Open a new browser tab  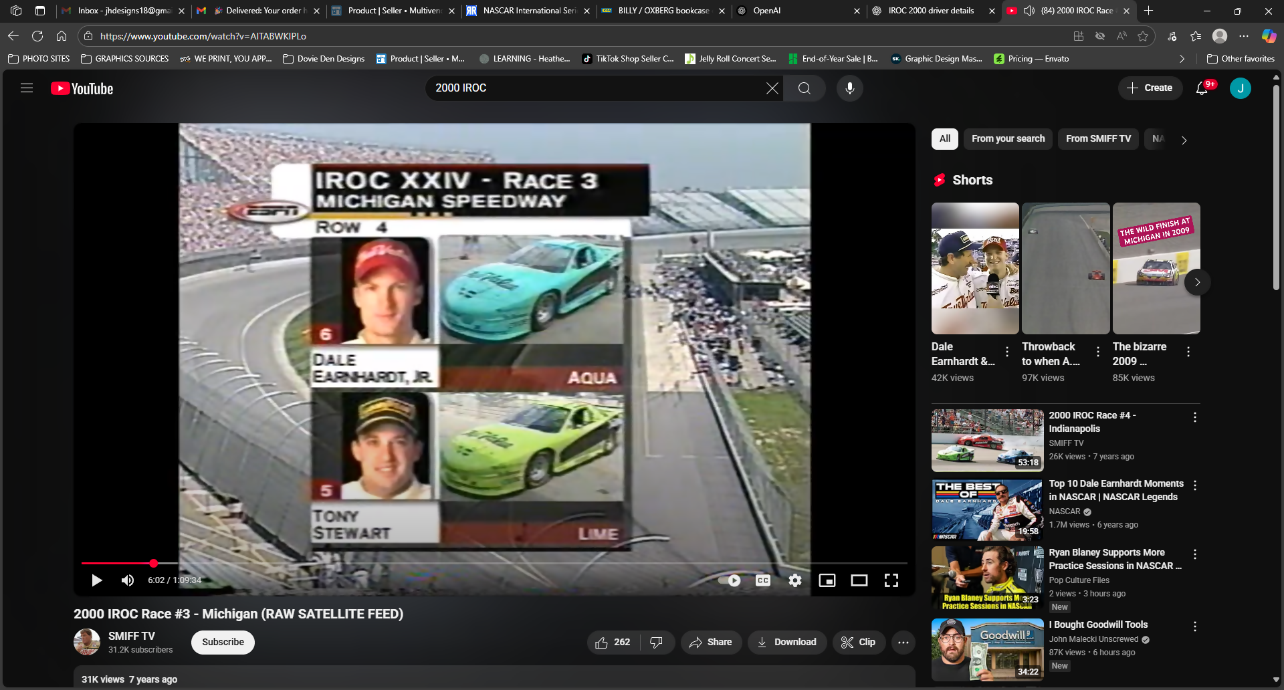1149,11
